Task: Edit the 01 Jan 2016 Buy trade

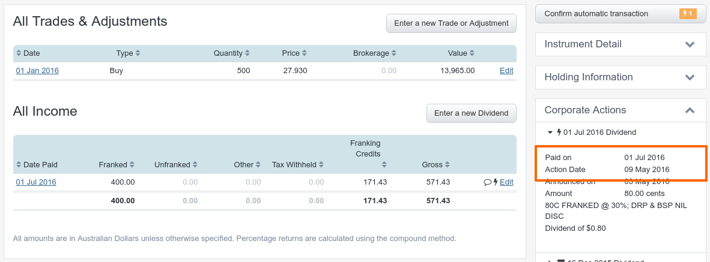Action: click(506, 71)
